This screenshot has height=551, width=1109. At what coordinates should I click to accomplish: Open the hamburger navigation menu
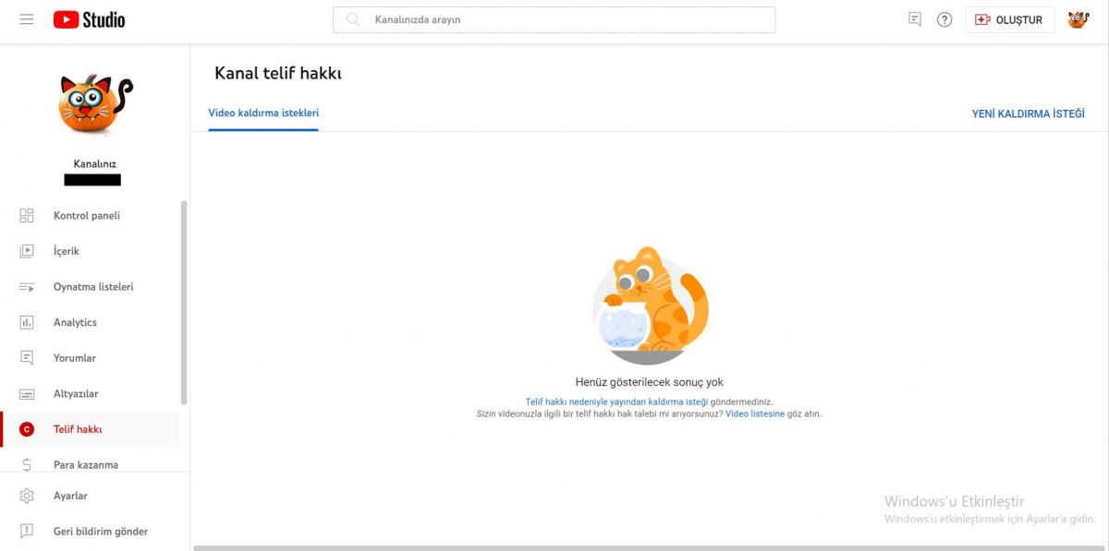tap(27, 19)
